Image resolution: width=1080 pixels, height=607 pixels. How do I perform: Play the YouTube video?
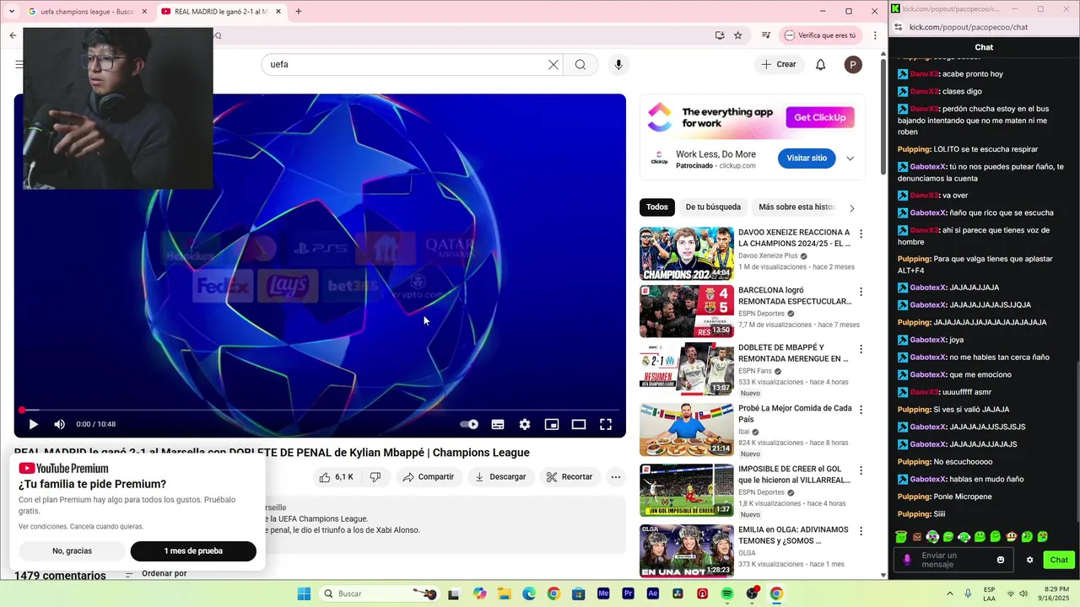click(34, 424)
